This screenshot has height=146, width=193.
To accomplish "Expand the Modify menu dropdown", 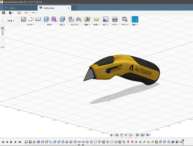I will 62,24.
